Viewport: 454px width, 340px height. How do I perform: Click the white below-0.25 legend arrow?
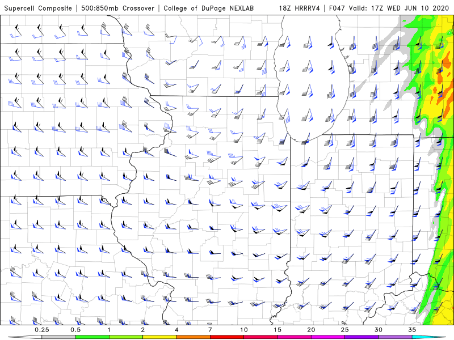click(25, 337)
